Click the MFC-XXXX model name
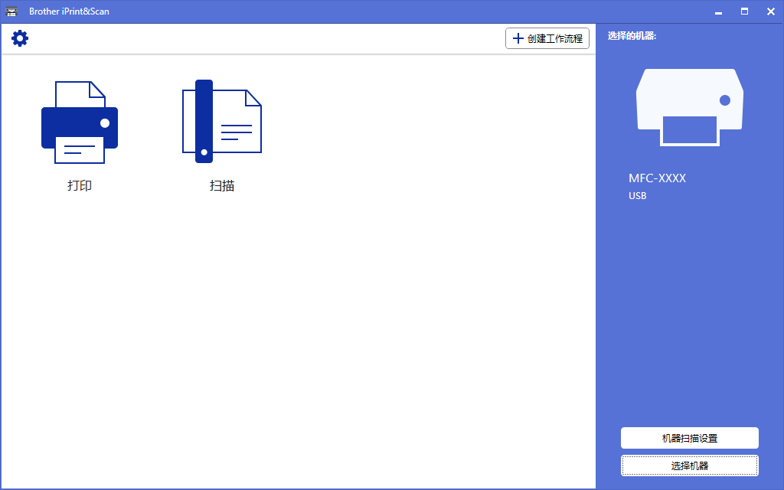Viewport: 784px width, 490px height. tap(657, 178)
